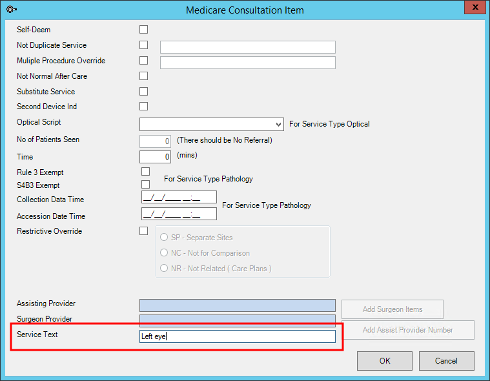This screenshot has height=381, width=490.
Task: Tick the Second Device Ind checkbox
Action: coord(144,107)
